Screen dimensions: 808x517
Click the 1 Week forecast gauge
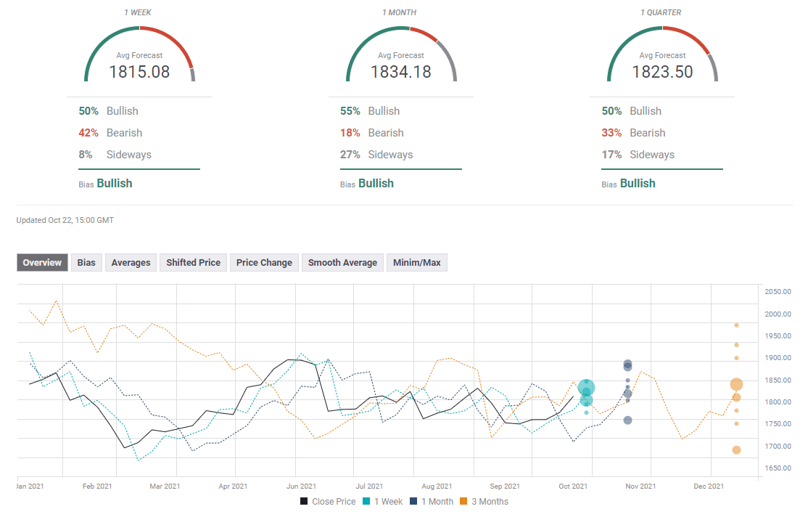pos(139,54)
